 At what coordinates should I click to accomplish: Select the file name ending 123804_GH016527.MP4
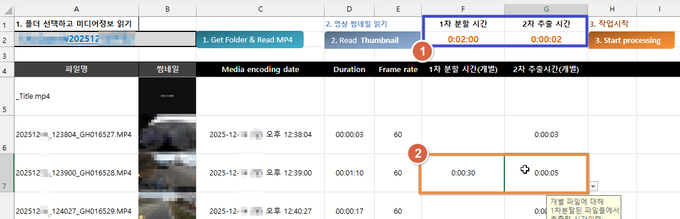76,135
